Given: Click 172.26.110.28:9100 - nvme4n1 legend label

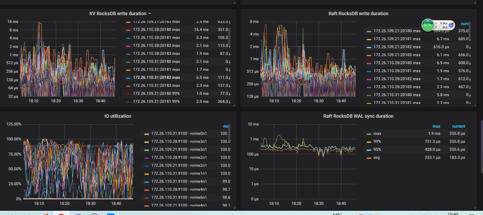Looking at the screenshot, I should pyautogui.click(x=179, y=189).
